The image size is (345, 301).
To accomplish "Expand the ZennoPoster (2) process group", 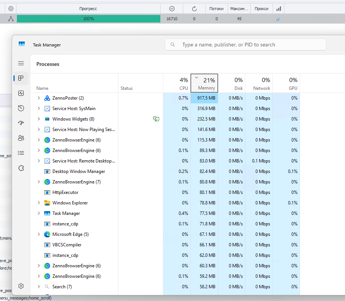I will pyautogui.click(x=39, y=98).
